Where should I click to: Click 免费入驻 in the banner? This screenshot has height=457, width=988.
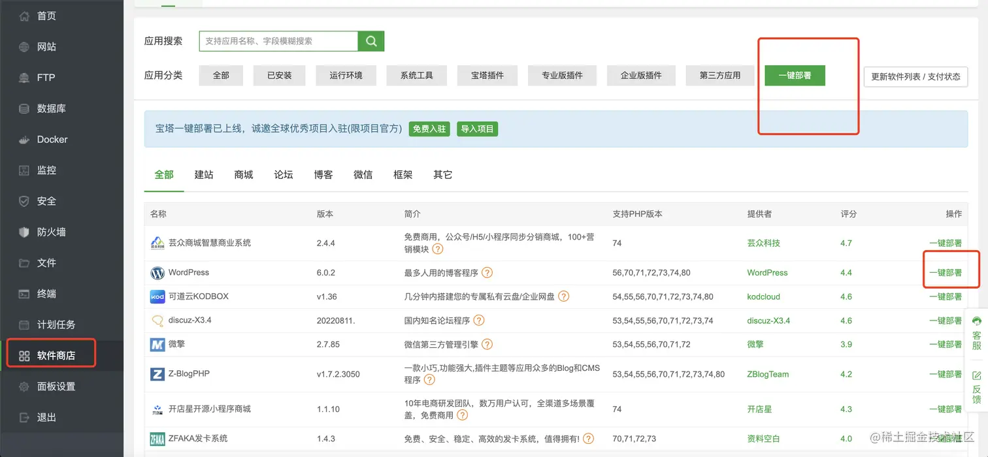(429, 129)
